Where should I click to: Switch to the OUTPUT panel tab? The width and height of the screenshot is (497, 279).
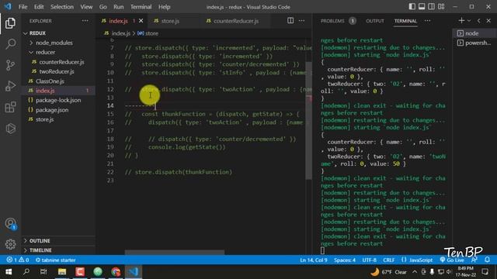tap(375, 21)
